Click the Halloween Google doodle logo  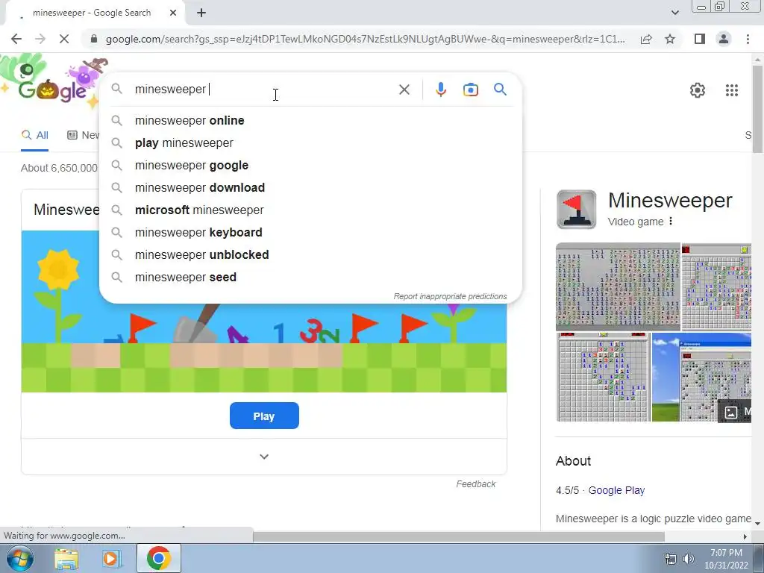(x=54, y=83)
